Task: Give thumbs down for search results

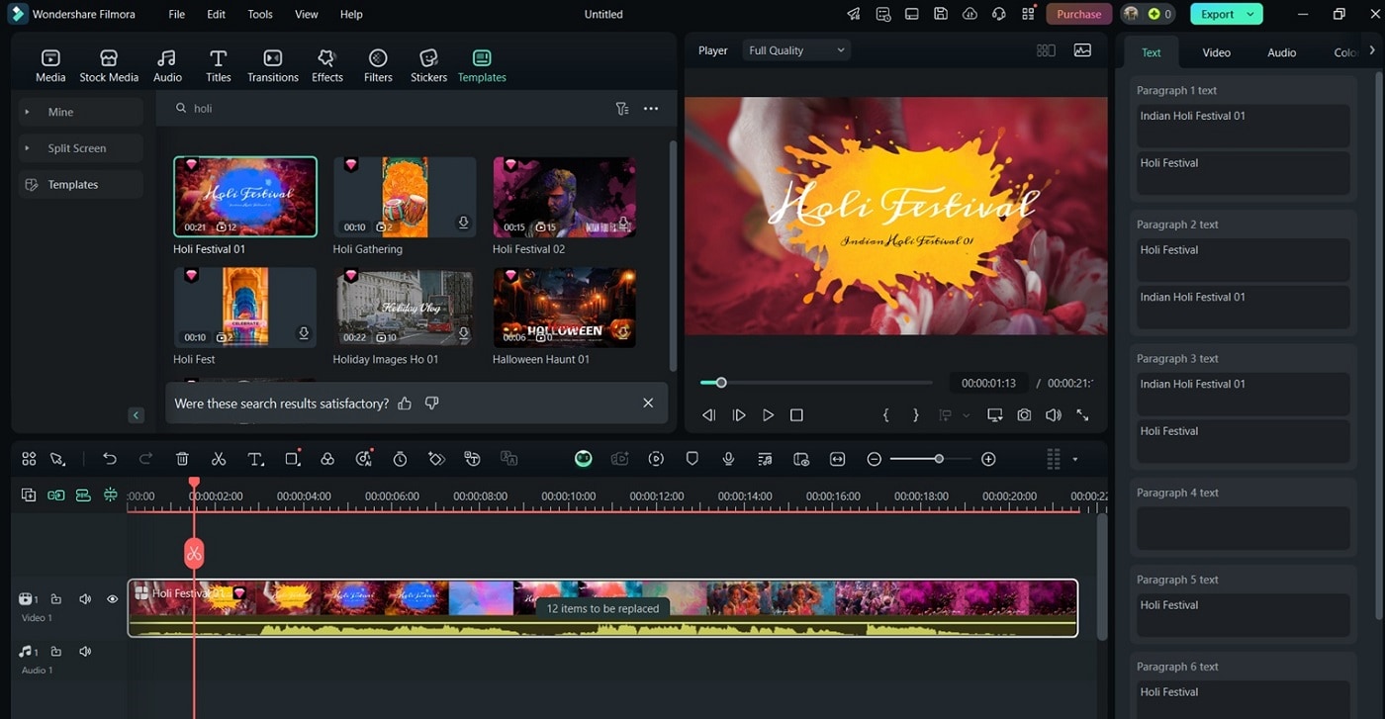Action: (431, 404)
